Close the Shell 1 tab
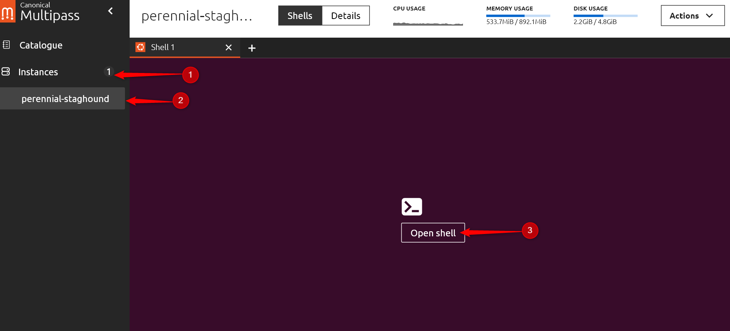The height and width of the screenshot is (331, 730). [229, 47]
